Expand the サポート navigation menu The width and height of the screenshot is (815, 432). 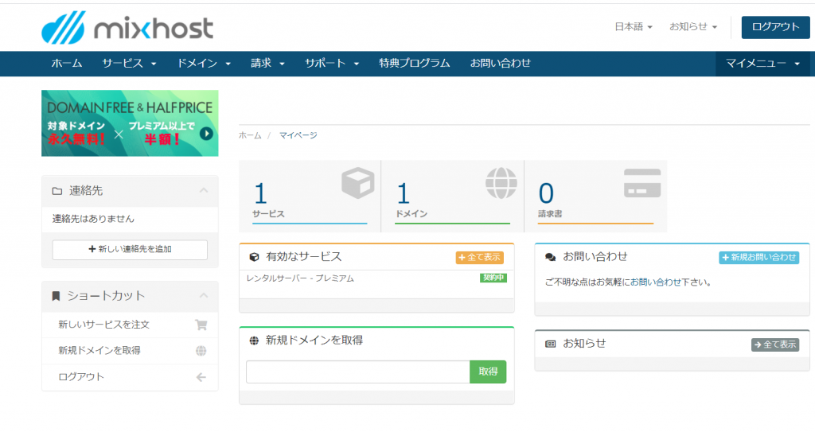point(332,64)
